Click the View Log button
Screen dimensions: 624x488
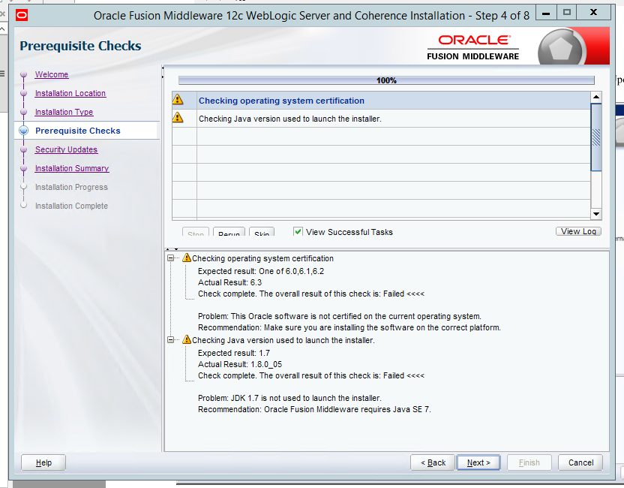(578, 231)
